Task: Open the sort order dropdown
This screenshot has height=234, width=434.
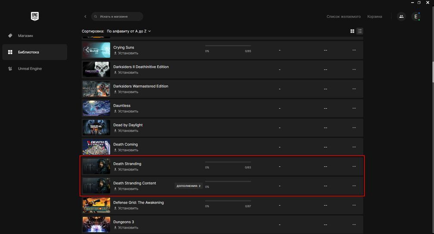Action: pyautogui.click(x=129, y=31)
